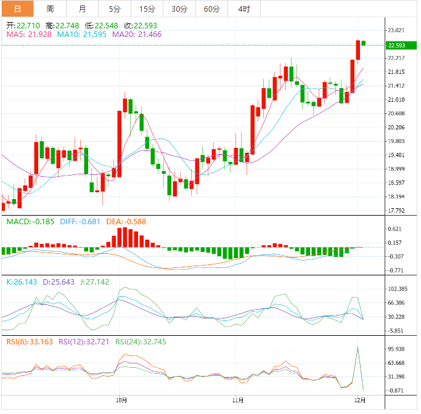
Task: Click the MA10: 21.595 legend label
Action: click(x=81, y=35)
